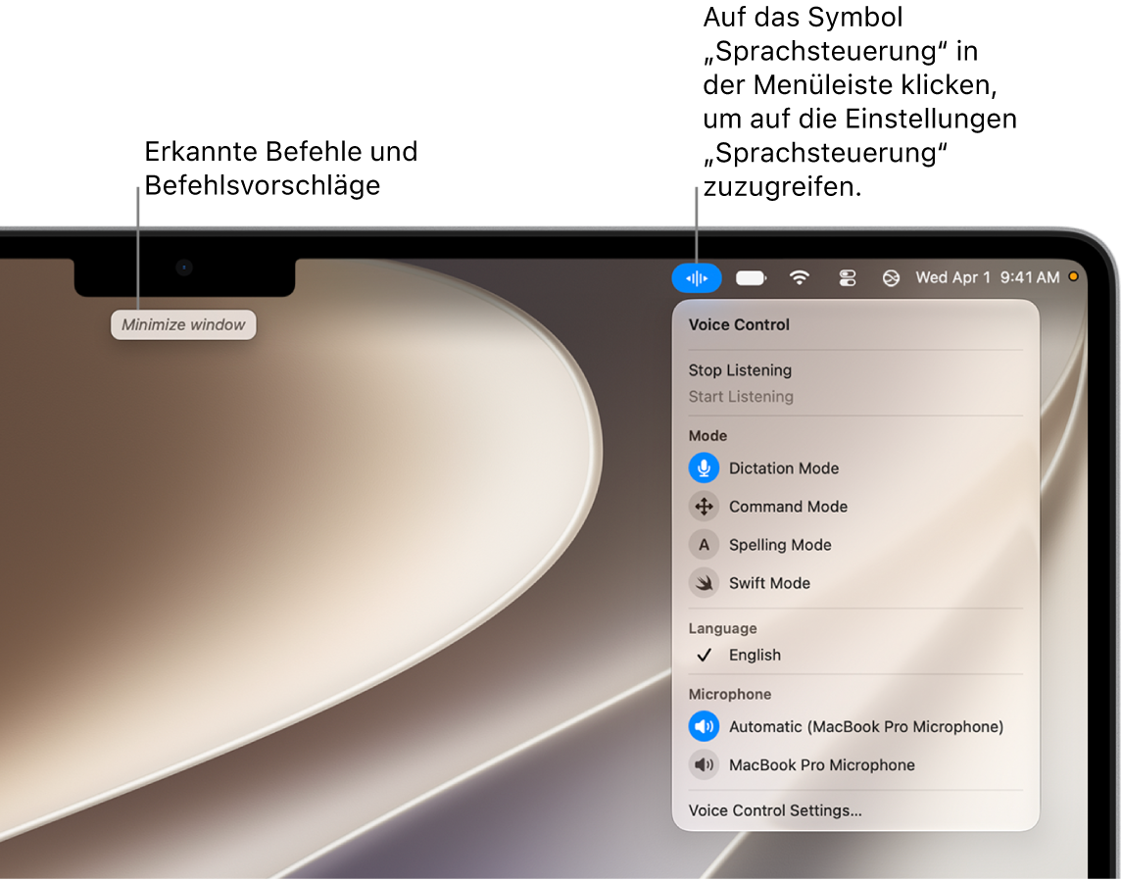Select Automatic (MacBook Pro Microphone)

[855, 726]
